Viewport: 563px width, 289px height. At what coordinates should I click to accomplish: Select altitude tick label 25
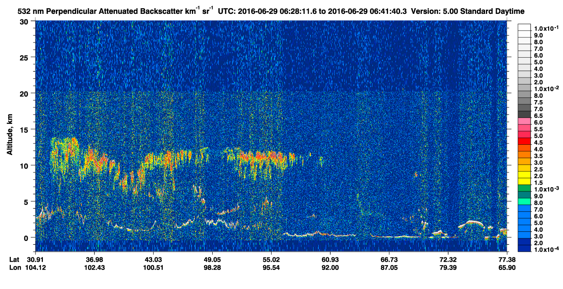25,58
